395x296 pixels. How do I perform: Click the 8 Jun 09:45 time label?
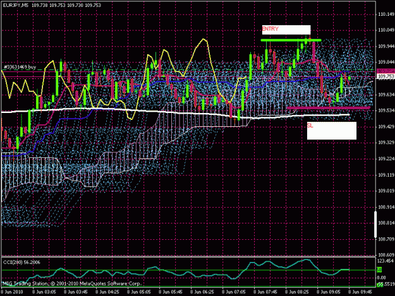coord(360,292)
